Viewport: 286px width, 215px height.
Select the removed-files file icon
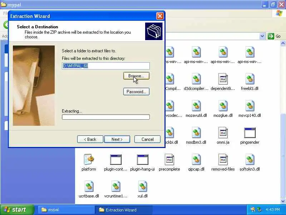pos(223,159)
